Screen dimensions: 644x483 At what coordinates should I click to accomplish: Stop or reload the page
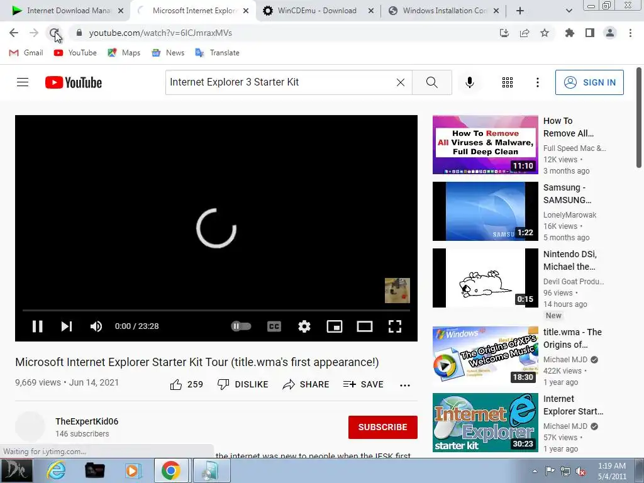coord(54,33)
